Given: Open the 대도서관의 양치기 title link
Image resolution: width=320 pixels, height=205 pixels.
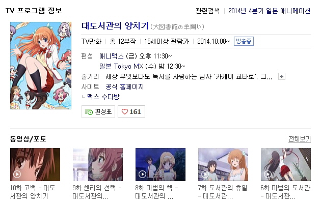Looking at the screenshot, I should (115, 26).
